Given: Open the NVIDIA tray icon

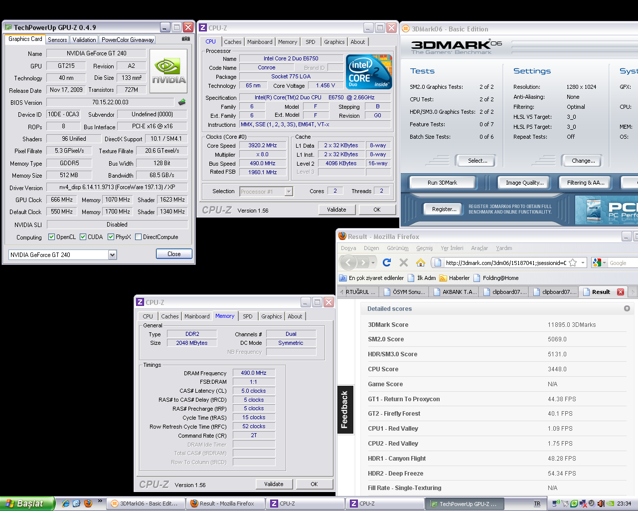Looking at the screenshot, I should [610, 504].
